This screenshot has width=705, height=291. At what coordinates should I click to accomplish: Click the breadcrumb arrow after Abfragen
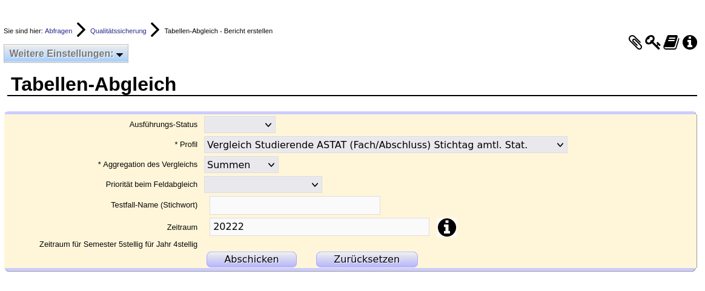pyautogui.click(x=81, y=30)
